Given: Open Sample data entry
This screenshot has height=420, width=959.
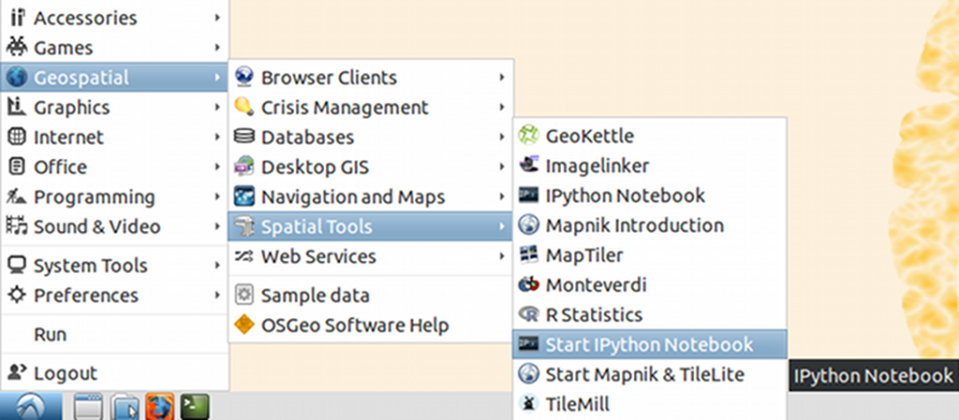Looking at the screenshot, I should tap(315, 296).
